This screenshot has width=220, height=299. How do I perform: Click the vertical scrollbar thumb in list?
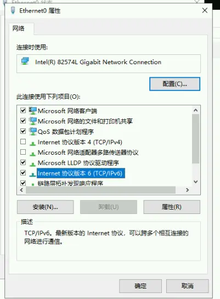(x=196, y=139)
